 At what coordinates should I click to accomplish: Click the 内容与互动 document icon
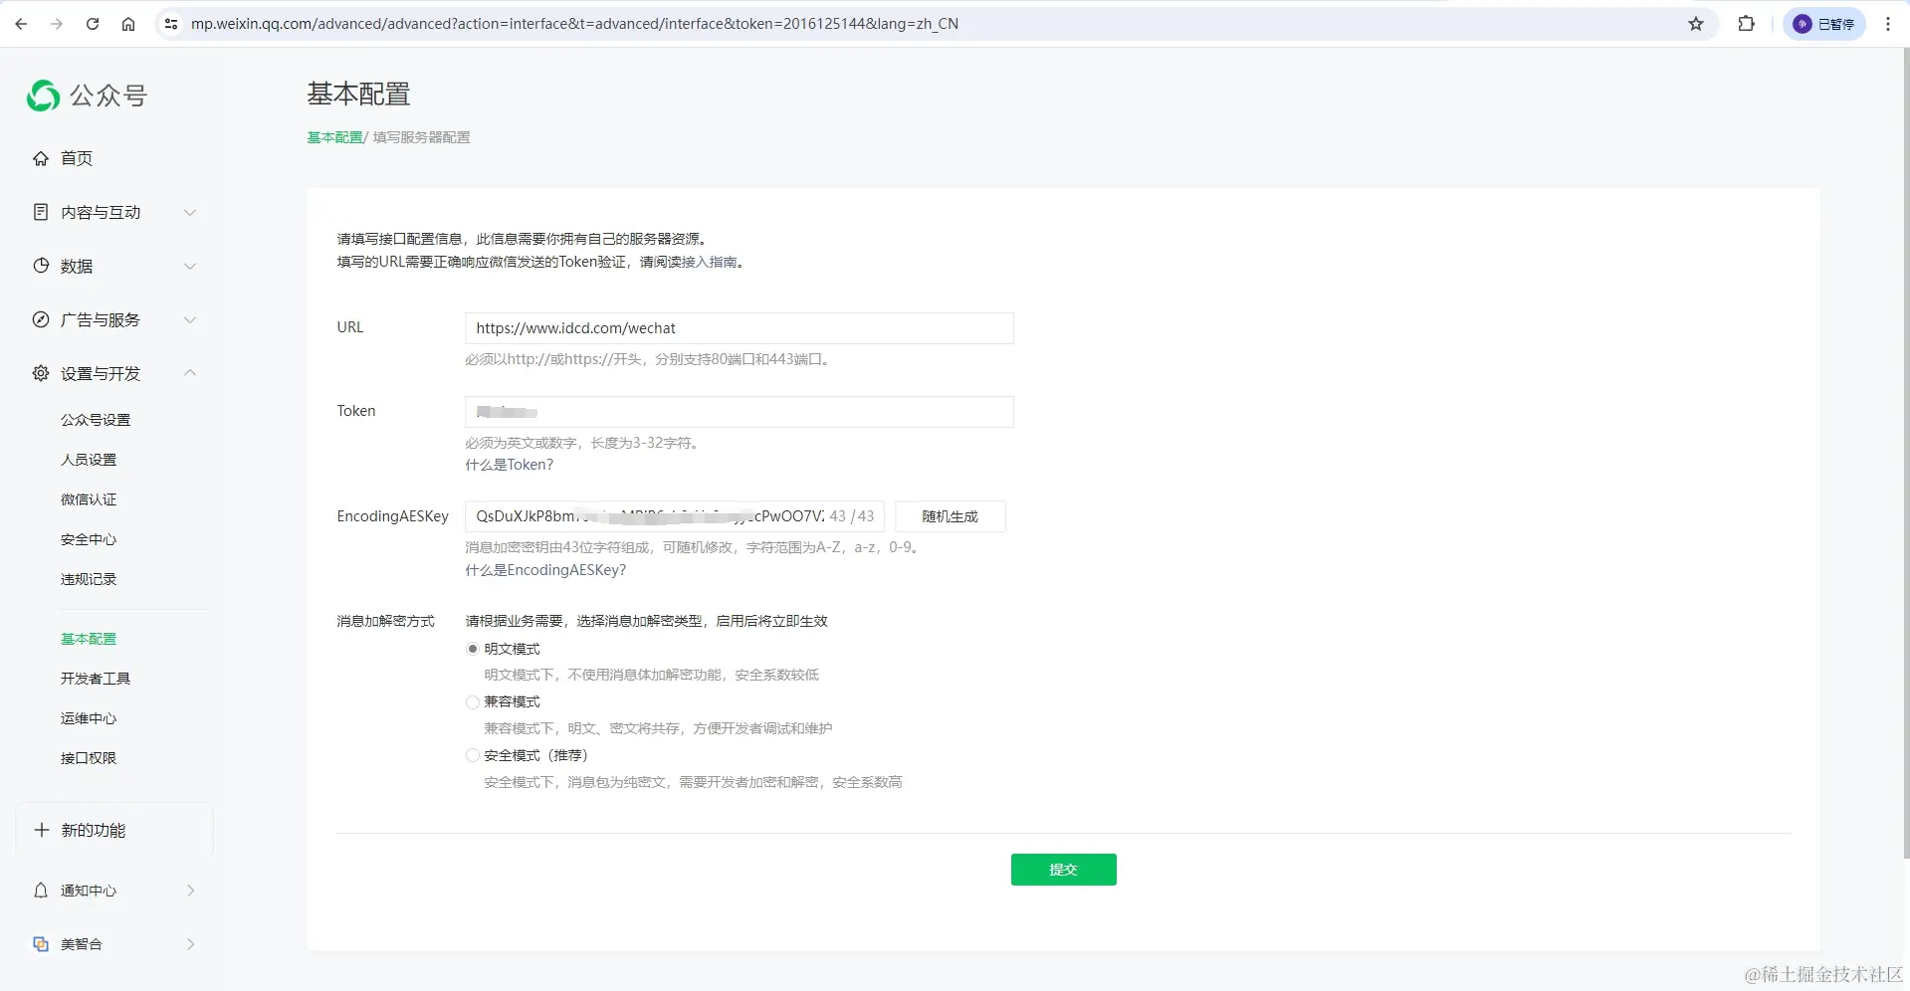[x=40, y=212]
